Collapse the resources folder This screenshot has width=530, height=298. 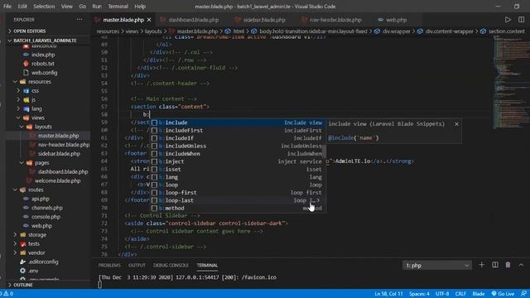(x=39, y=82)
